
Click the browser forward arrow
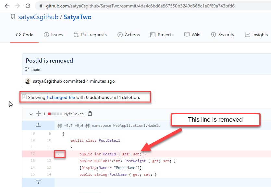18,6
